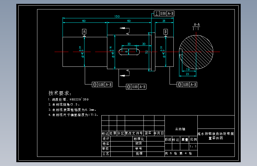The height and width of the screenshot is (166, 257).
Task: Select the 审核 label
Action: 106,149
